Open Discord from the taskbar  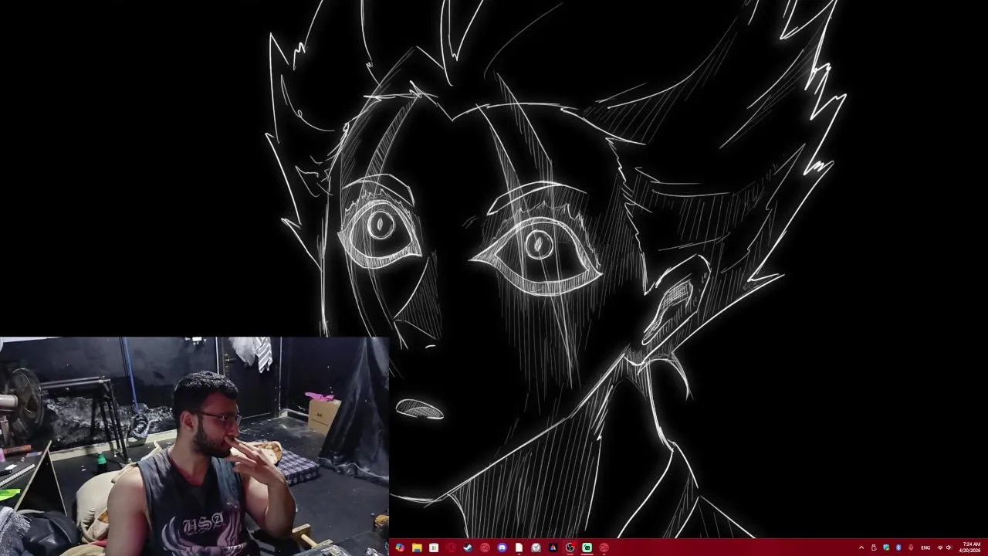point(502,548)
